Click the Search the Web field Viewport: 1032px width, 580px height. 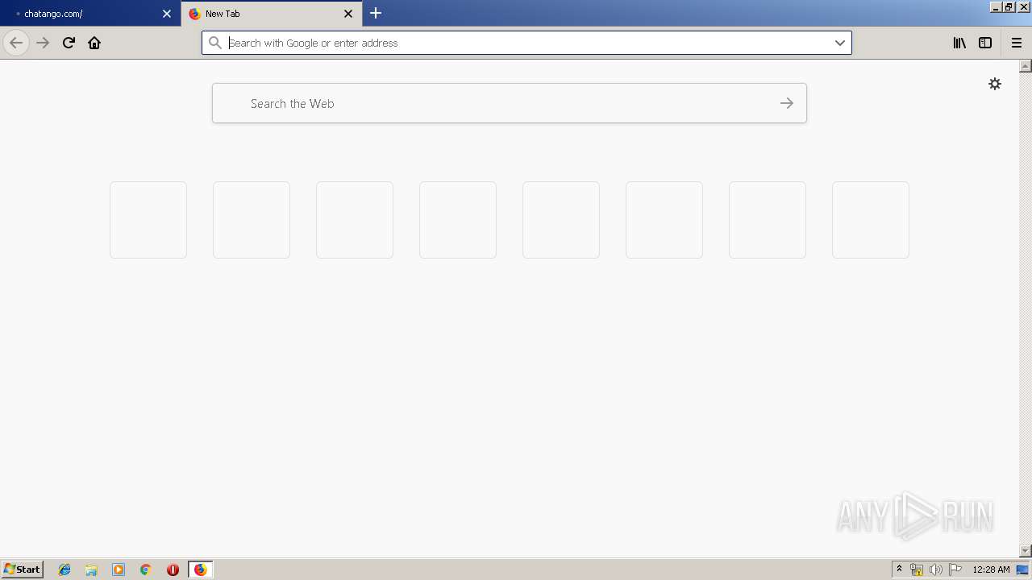[510, 103]
